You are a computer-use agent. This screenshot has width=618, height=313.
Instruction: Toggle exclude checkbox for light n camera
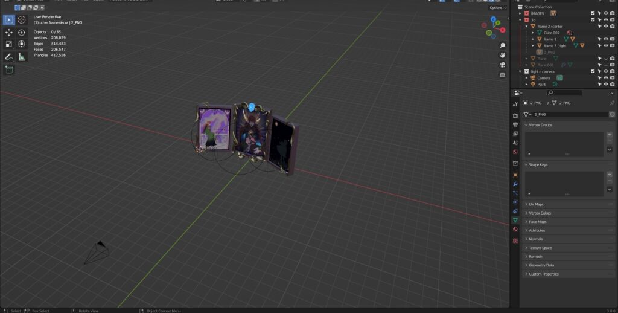click(593, 71)
